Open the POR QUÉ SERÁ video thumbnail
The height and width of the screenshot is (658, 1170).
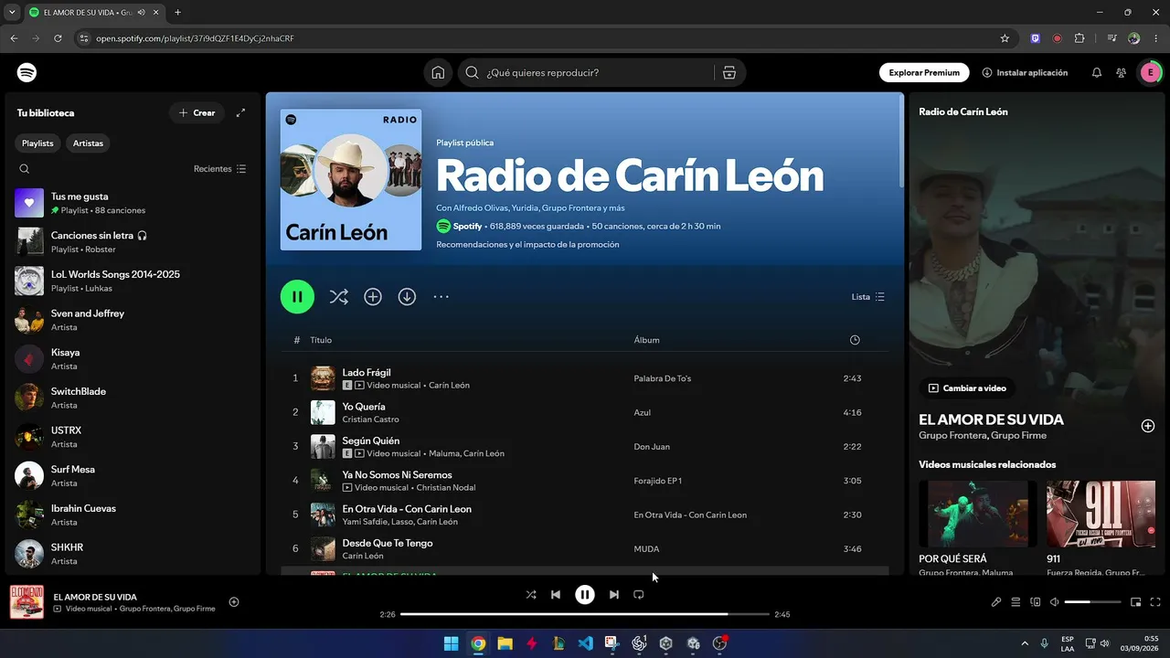click(x=978, y=514)
